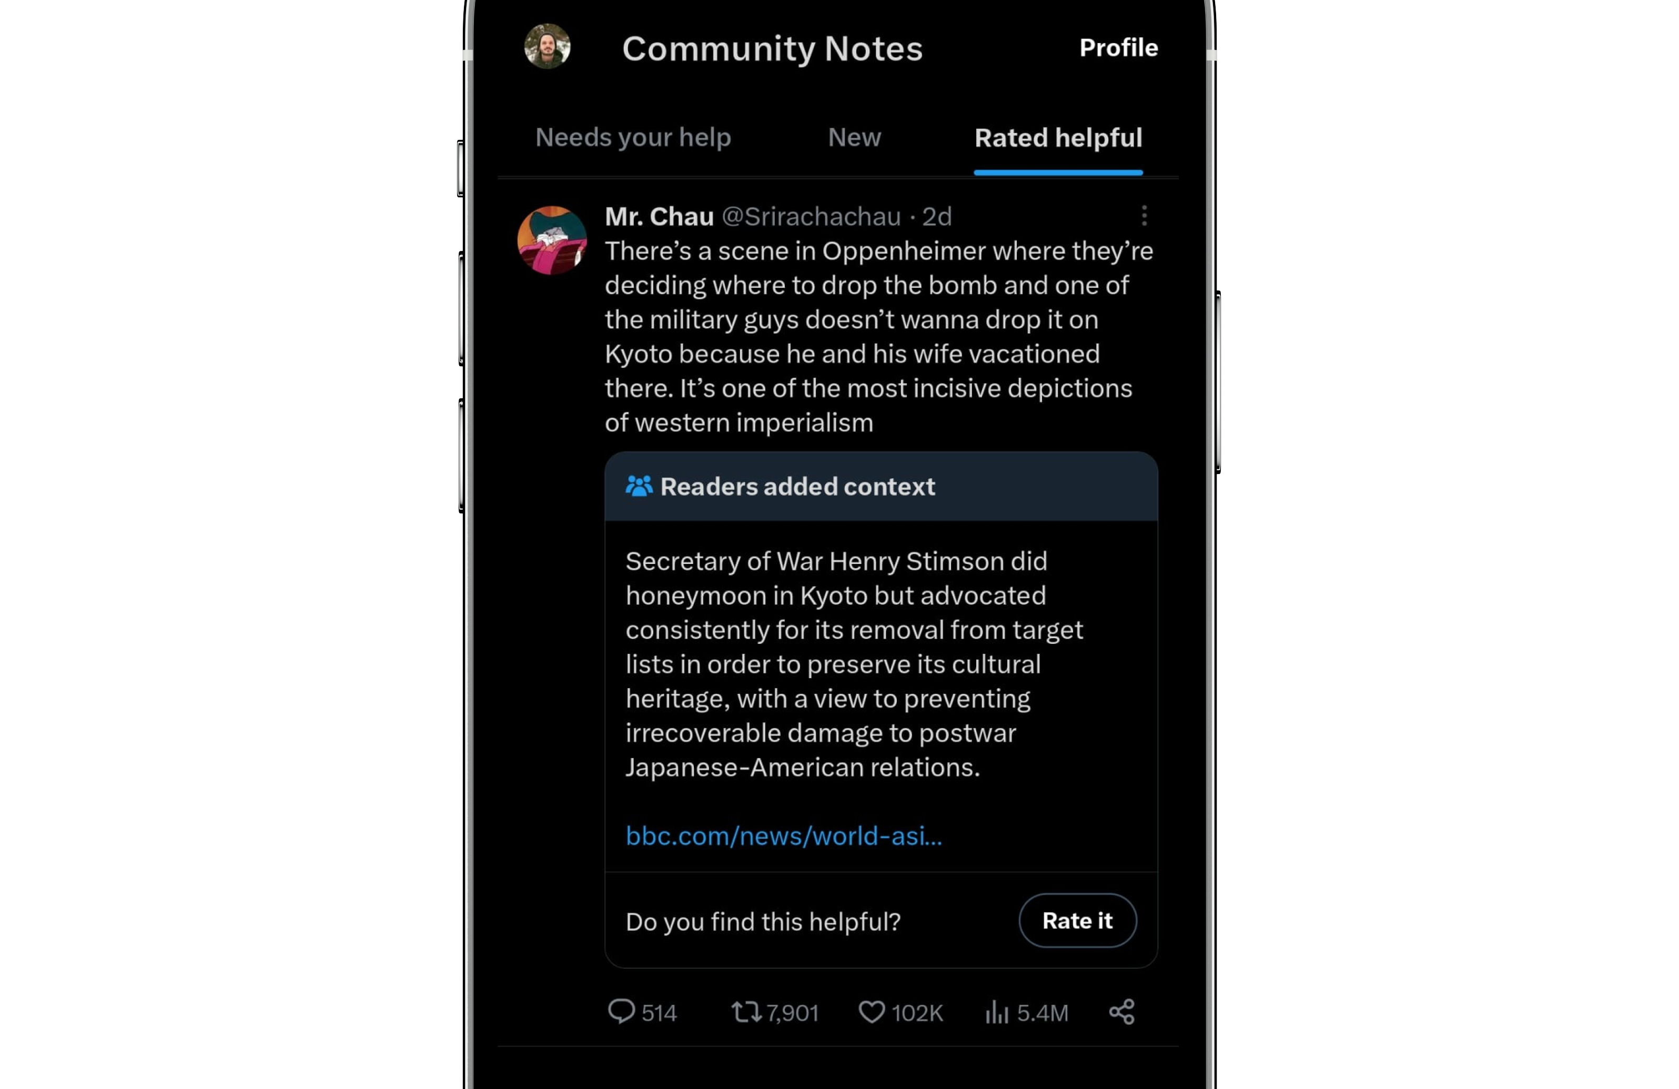Open account avatar in the header
Screen dimensions: 1679x1089
(x=548, y=47)
